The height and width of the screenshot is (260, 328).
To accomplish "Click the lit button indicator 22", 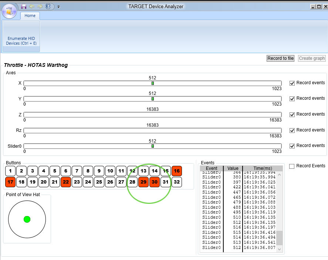I will [66, 182].
